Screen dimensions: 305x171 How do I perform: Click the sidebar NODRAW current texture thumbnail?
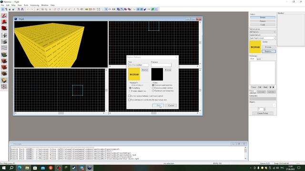coord(255,47)
